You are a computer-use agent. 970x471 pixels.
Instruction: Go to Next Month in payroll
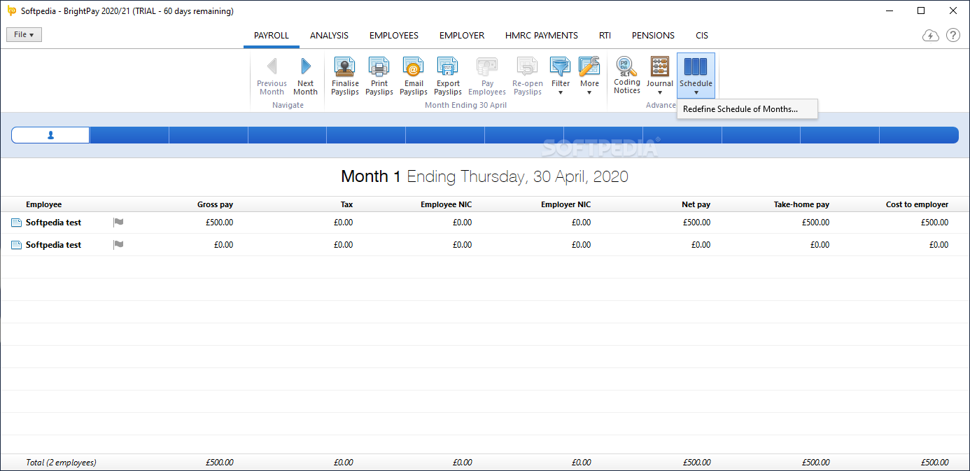tap(305, 76)
